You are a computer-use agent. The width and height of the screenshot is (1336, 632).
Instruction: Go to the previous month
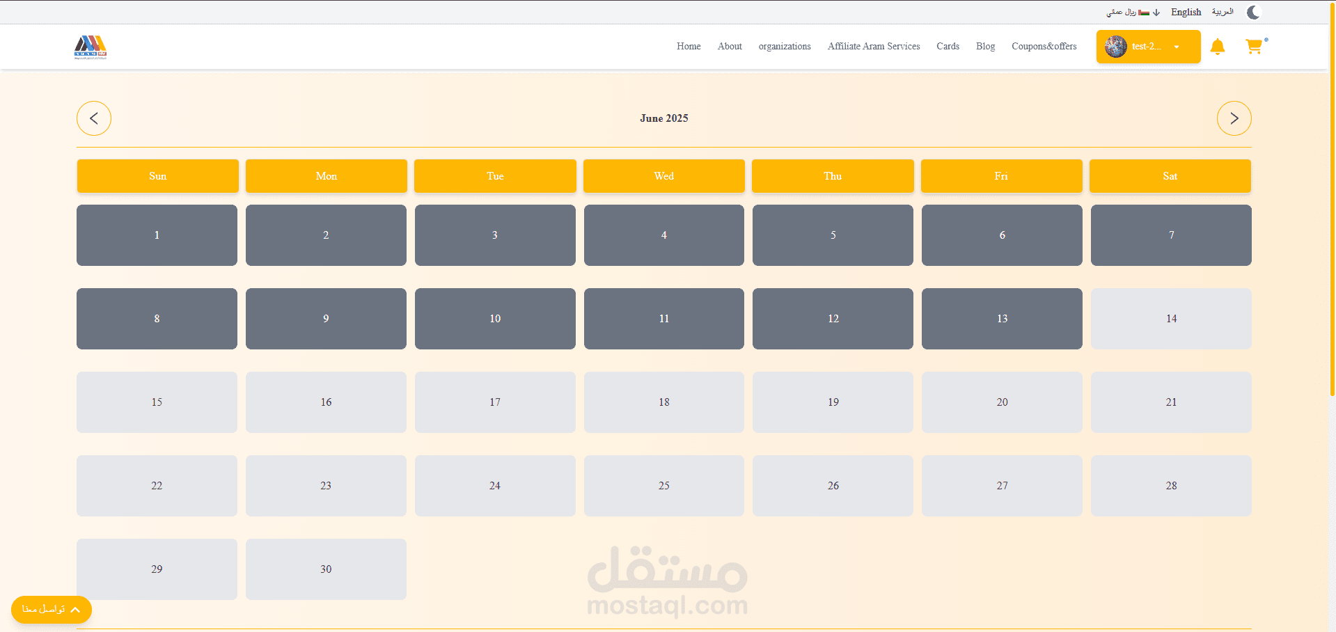coord(94,118)
